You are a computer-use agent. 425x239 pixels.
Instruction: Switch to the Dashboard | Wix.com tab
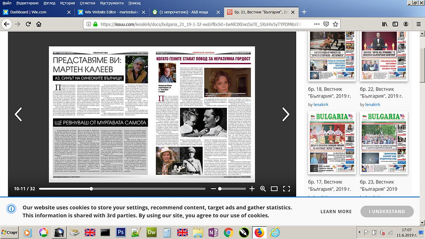[x=37, y=12]
